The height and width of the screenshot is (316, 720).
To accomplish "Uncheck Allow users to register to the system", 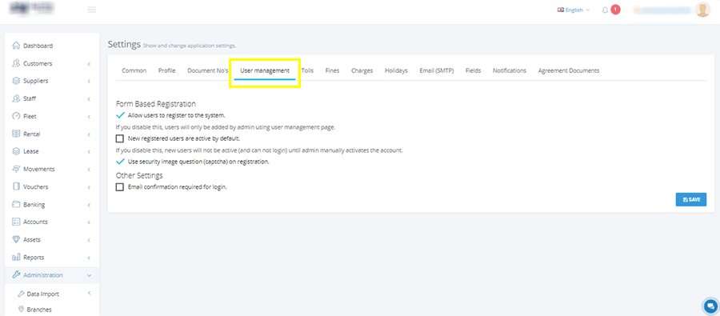I will point(120,115).
